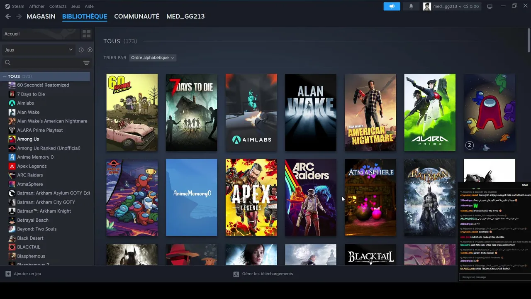Viewport: 531px width, 299px height.
Task: Open the ALARA Prime game cover
Action: (x=430, y=113)
